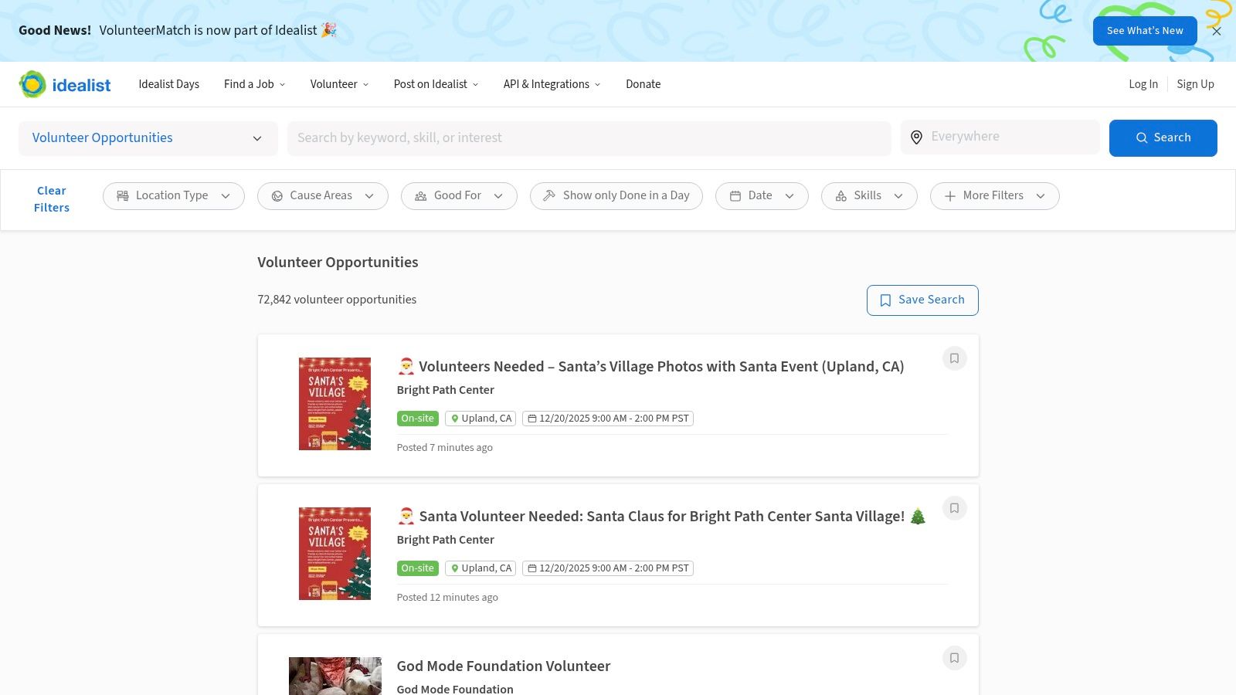
Task: Click the God Mode Foundation listing thumbnail
Action: click(335, 676)
